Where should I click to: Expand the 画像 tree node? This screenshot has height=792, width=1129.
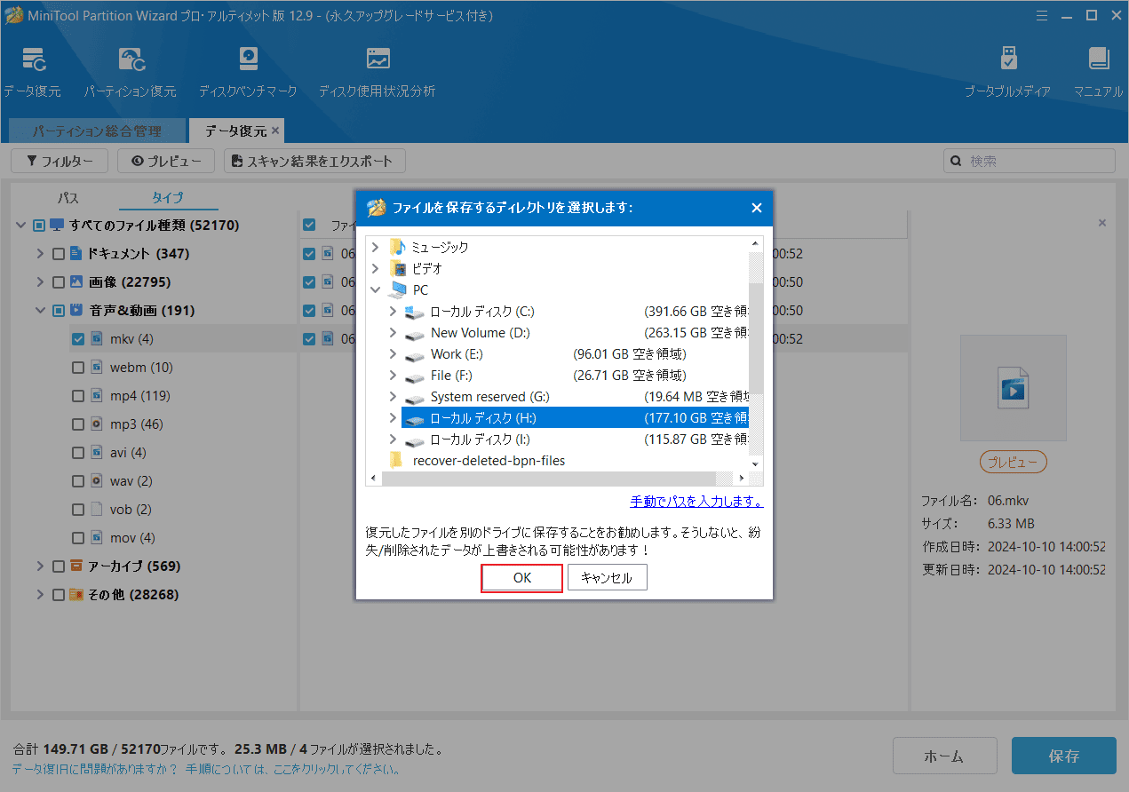click(40, 282)
